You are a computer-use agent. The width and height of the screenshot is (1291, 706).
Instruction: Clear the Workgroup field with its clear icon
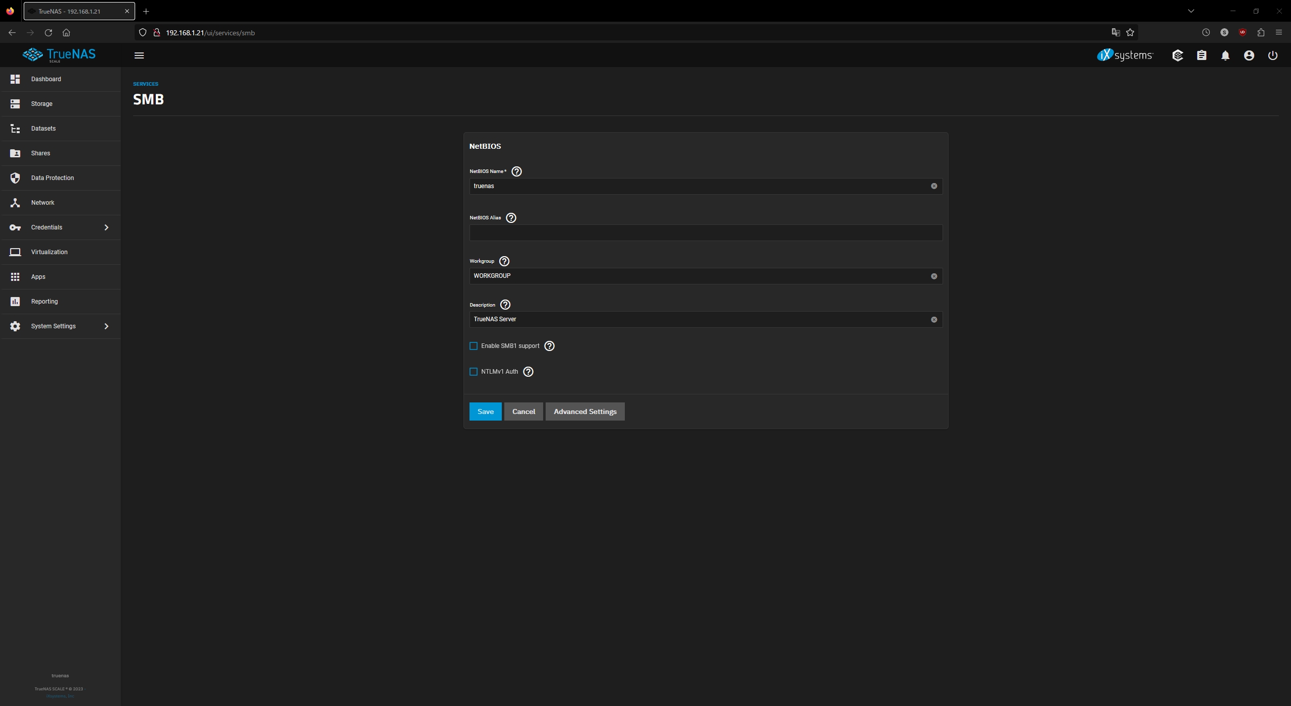pos(933,276)
